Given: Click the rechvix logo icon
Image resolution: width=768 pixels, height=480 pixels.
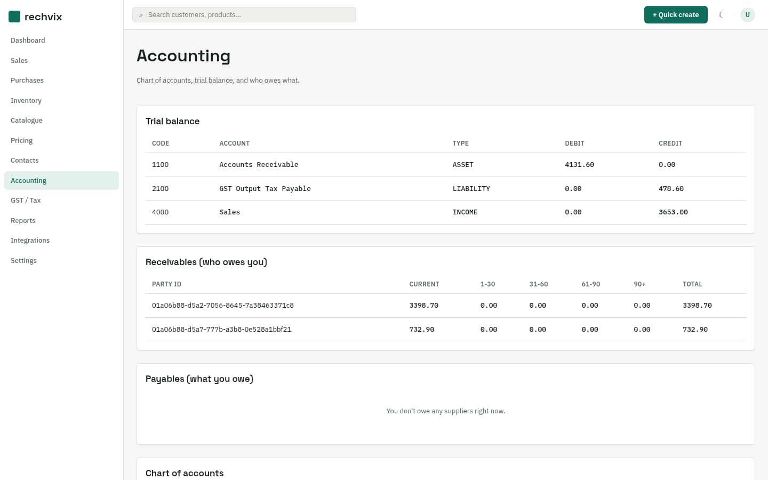Looking at the screenshot, I should tap(14, 17).
